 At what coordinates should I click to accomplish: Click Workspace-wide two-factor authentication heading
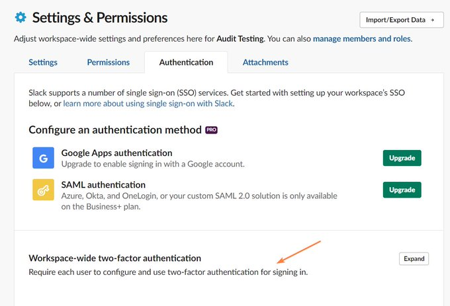[114, 258]
